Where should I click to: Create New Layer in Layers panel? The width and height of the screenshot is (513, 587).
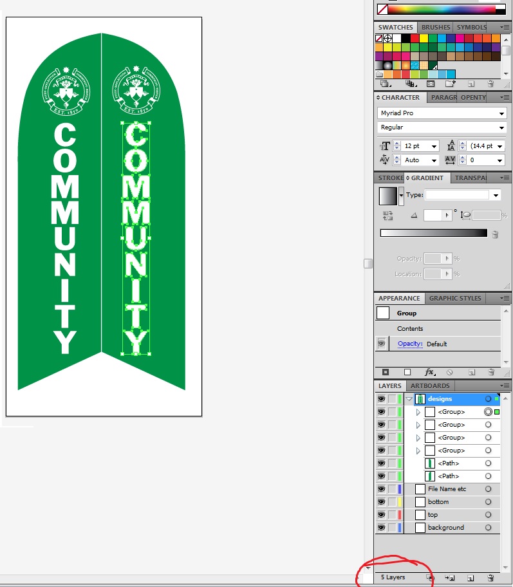tap(471, 578)
